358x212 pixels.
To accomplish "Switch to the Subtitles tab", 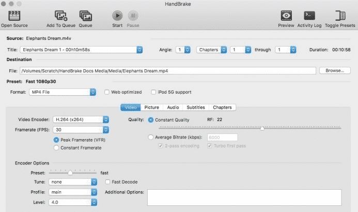I will 196,108.
